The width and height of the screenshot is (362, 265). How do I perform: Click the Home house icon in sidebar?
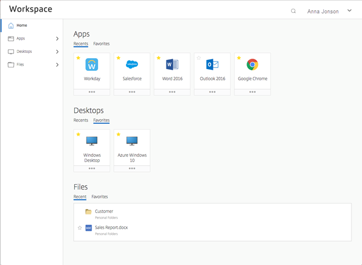[x=11, y=26]
